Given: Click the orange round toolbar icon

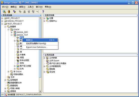Looking at the screenshot, I should coord(9,12).
